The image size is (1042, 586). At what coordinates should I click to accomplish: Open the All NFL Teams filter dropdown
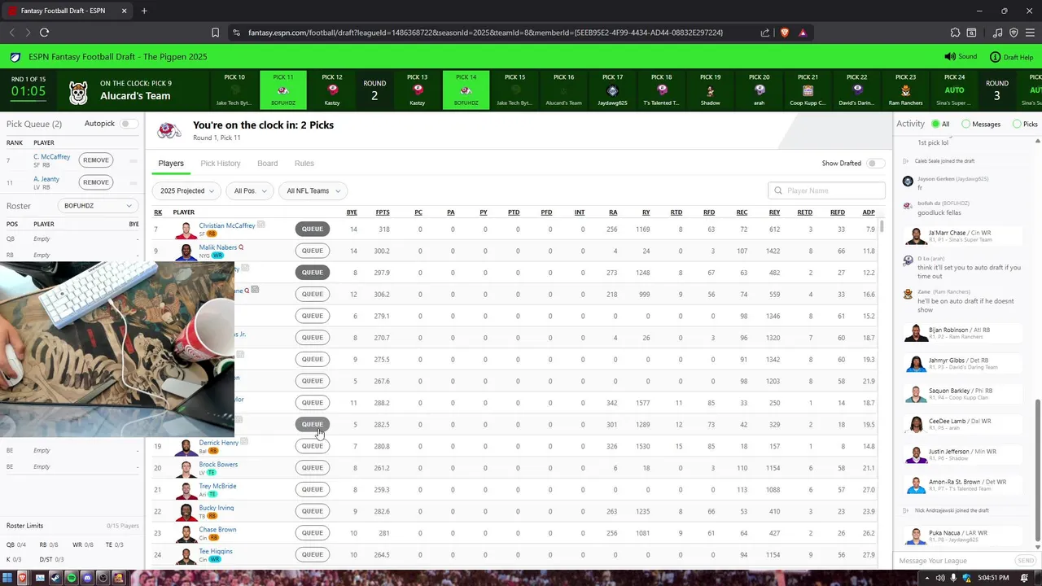tap(313, 190)
